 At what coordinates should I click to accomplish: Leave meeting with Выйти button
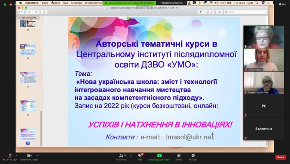(x=280, y=157)
